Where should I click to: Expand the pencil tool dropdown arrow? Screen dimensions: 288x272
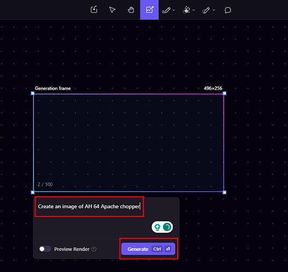(214, 10)
